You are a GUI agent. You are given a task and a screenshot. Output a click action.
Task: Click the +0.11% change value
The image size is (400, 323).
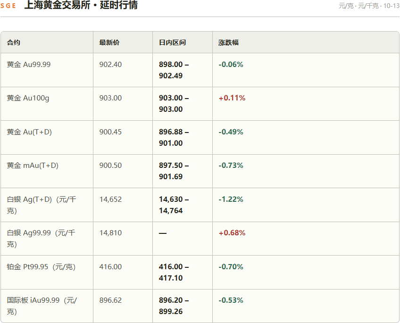[232, 98]
